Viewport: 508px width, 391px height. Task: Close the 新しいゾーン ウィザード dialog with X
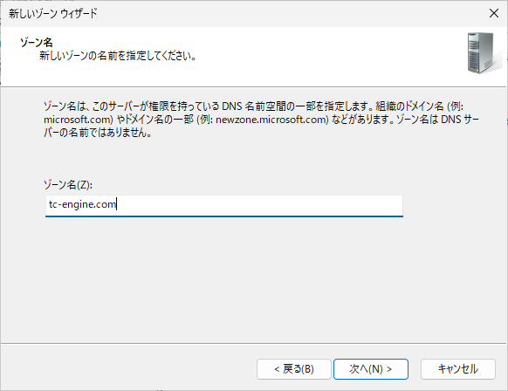(x=494, y=13)
